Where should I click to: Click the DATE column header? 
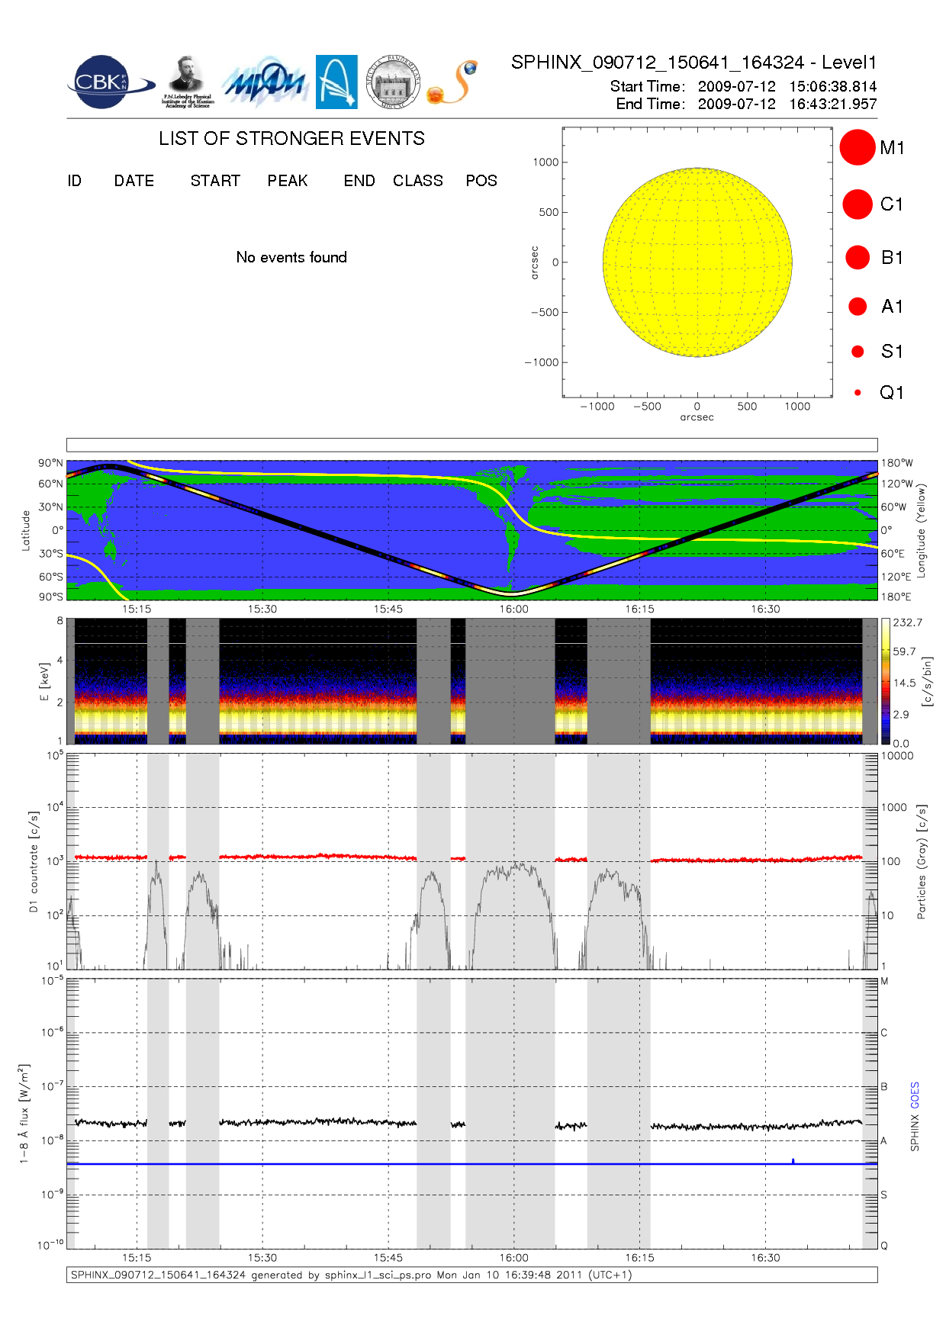[134, 181]
